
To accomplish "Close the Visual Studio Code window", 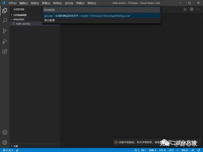I will 198,3.
